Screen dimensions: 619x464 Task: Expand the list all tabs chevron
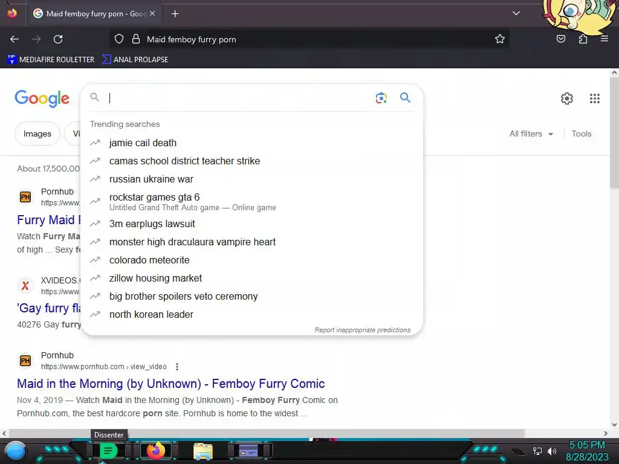tap(516, 13)
